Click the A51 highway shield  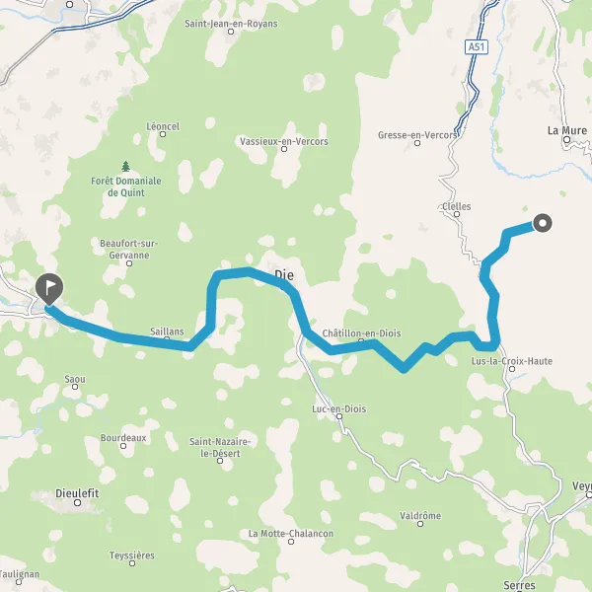477,46
